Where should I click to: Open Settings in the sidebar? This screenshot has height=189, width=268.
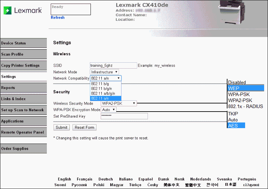24,77
